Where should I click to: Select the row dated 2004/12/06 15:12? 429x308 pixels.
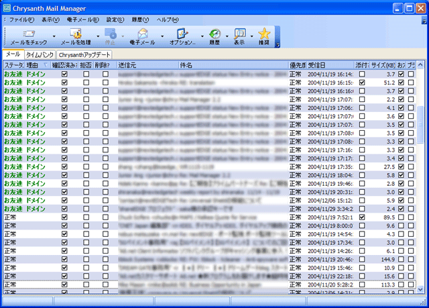tap(210, 201)
